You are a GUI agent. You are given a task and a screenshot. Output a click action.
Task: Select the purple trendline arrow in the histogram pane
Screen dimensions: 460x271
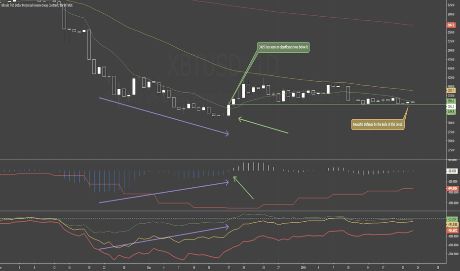coord(164,192)
